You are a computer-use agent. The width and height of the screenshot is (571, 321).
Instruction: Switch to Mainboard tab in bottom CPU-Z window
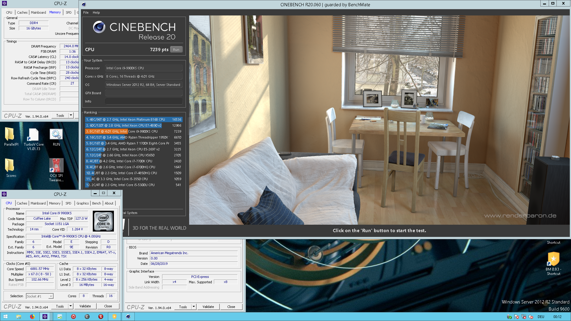point(38,203)
